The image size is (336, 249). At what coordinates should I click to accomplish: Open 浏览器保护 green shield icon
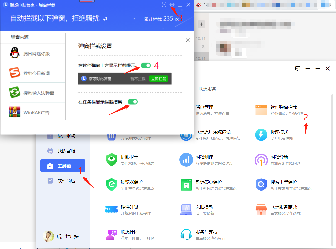tap(112, 185)
